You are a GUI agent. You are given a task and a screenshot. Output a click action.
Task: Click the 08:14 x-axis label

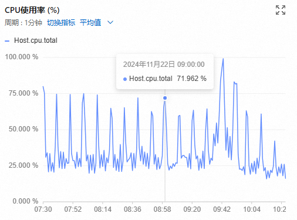[x=103, y=209]
